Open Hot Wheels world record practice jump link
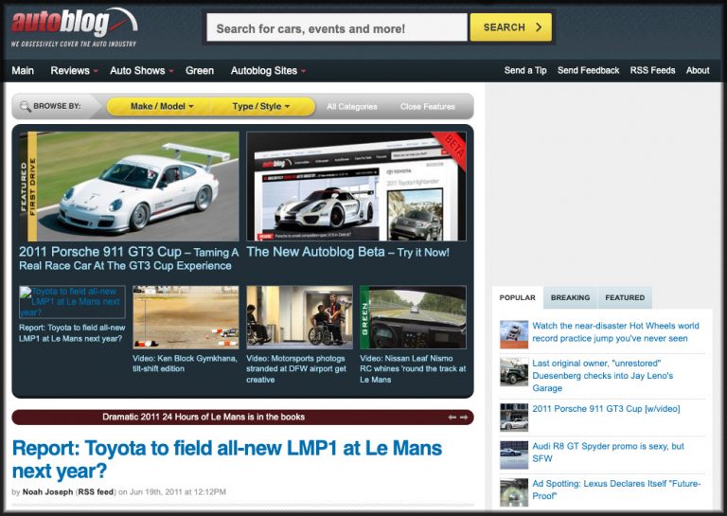This screenshot has height=516, width=727. [615, 332]
